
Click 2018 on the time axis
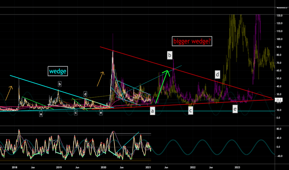pos(14,168)
